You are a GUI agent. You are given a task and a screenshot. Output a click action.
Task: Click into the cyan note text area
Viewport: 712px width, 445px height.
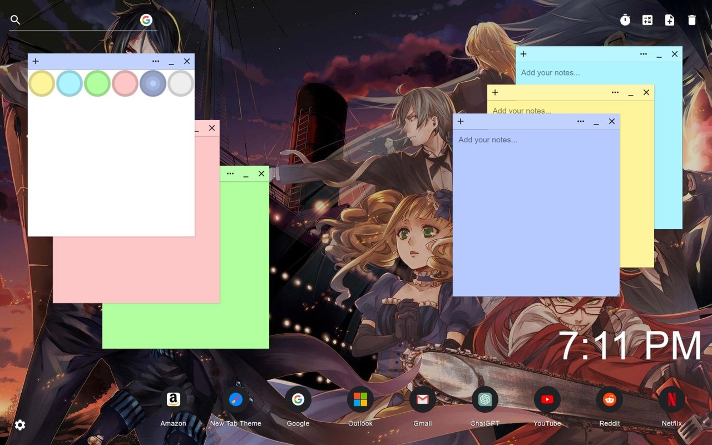(599, 73)
